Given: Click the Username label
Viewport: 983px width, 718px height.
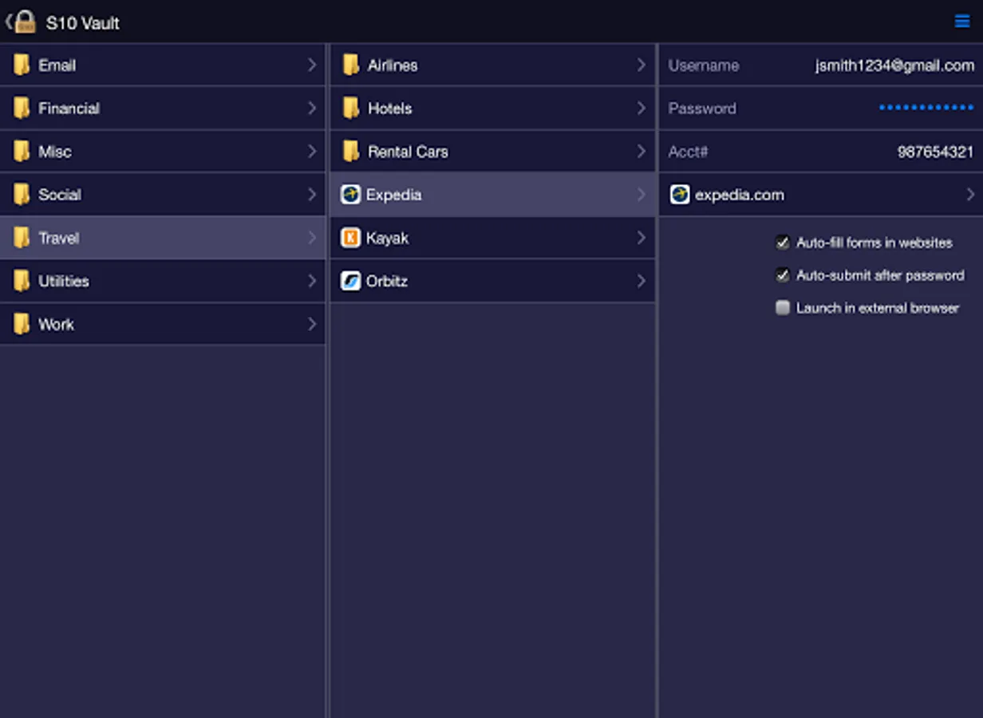Looking at the screenshot, I should [704, 65].
